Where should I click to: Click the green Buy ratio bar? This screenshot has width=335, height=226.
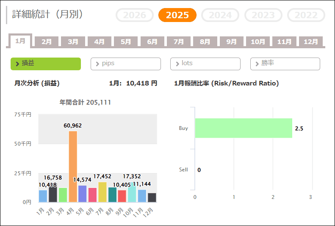(x=244, y=128)
